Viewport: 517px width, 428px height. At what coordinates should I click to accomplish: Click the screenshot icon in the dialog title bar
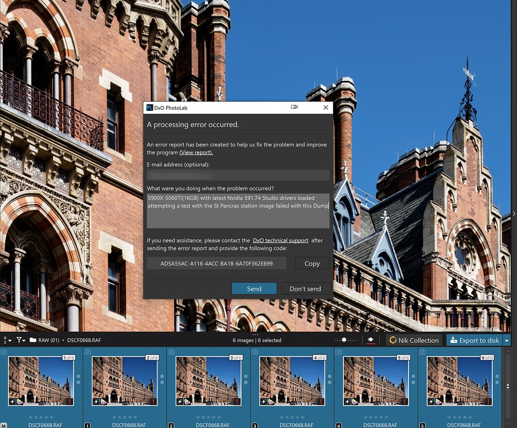[294, 107]
